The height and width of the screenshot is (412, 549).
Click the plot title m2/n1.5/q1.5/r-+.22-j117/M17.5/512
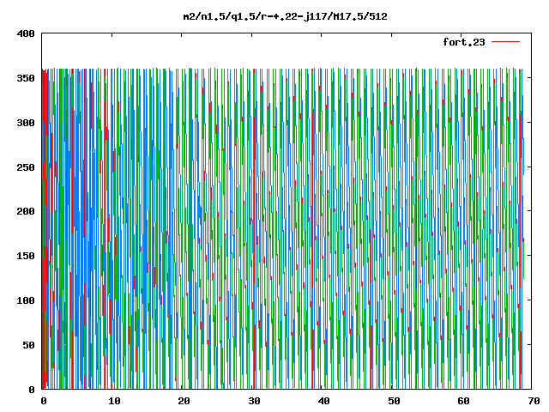[286, 16]
